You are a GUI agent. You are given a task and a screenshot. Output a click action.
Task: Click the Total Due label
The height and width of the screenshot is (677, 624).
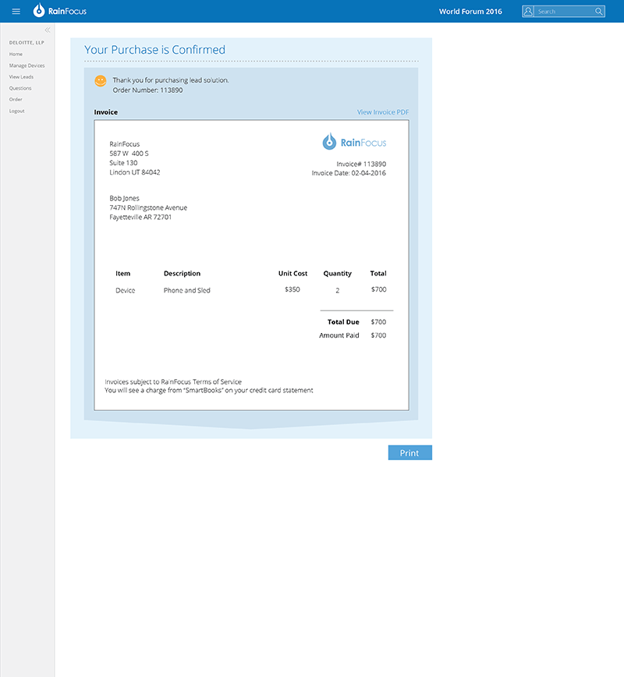[343, 322]
